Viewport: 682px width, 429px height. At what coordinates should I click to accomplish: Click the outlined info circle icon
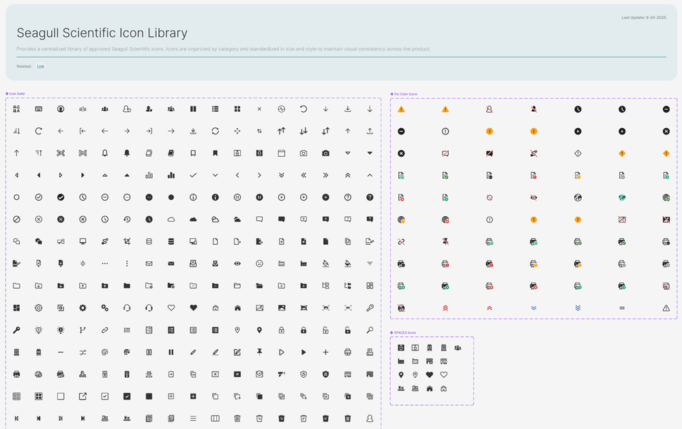(x=193, y=198)
